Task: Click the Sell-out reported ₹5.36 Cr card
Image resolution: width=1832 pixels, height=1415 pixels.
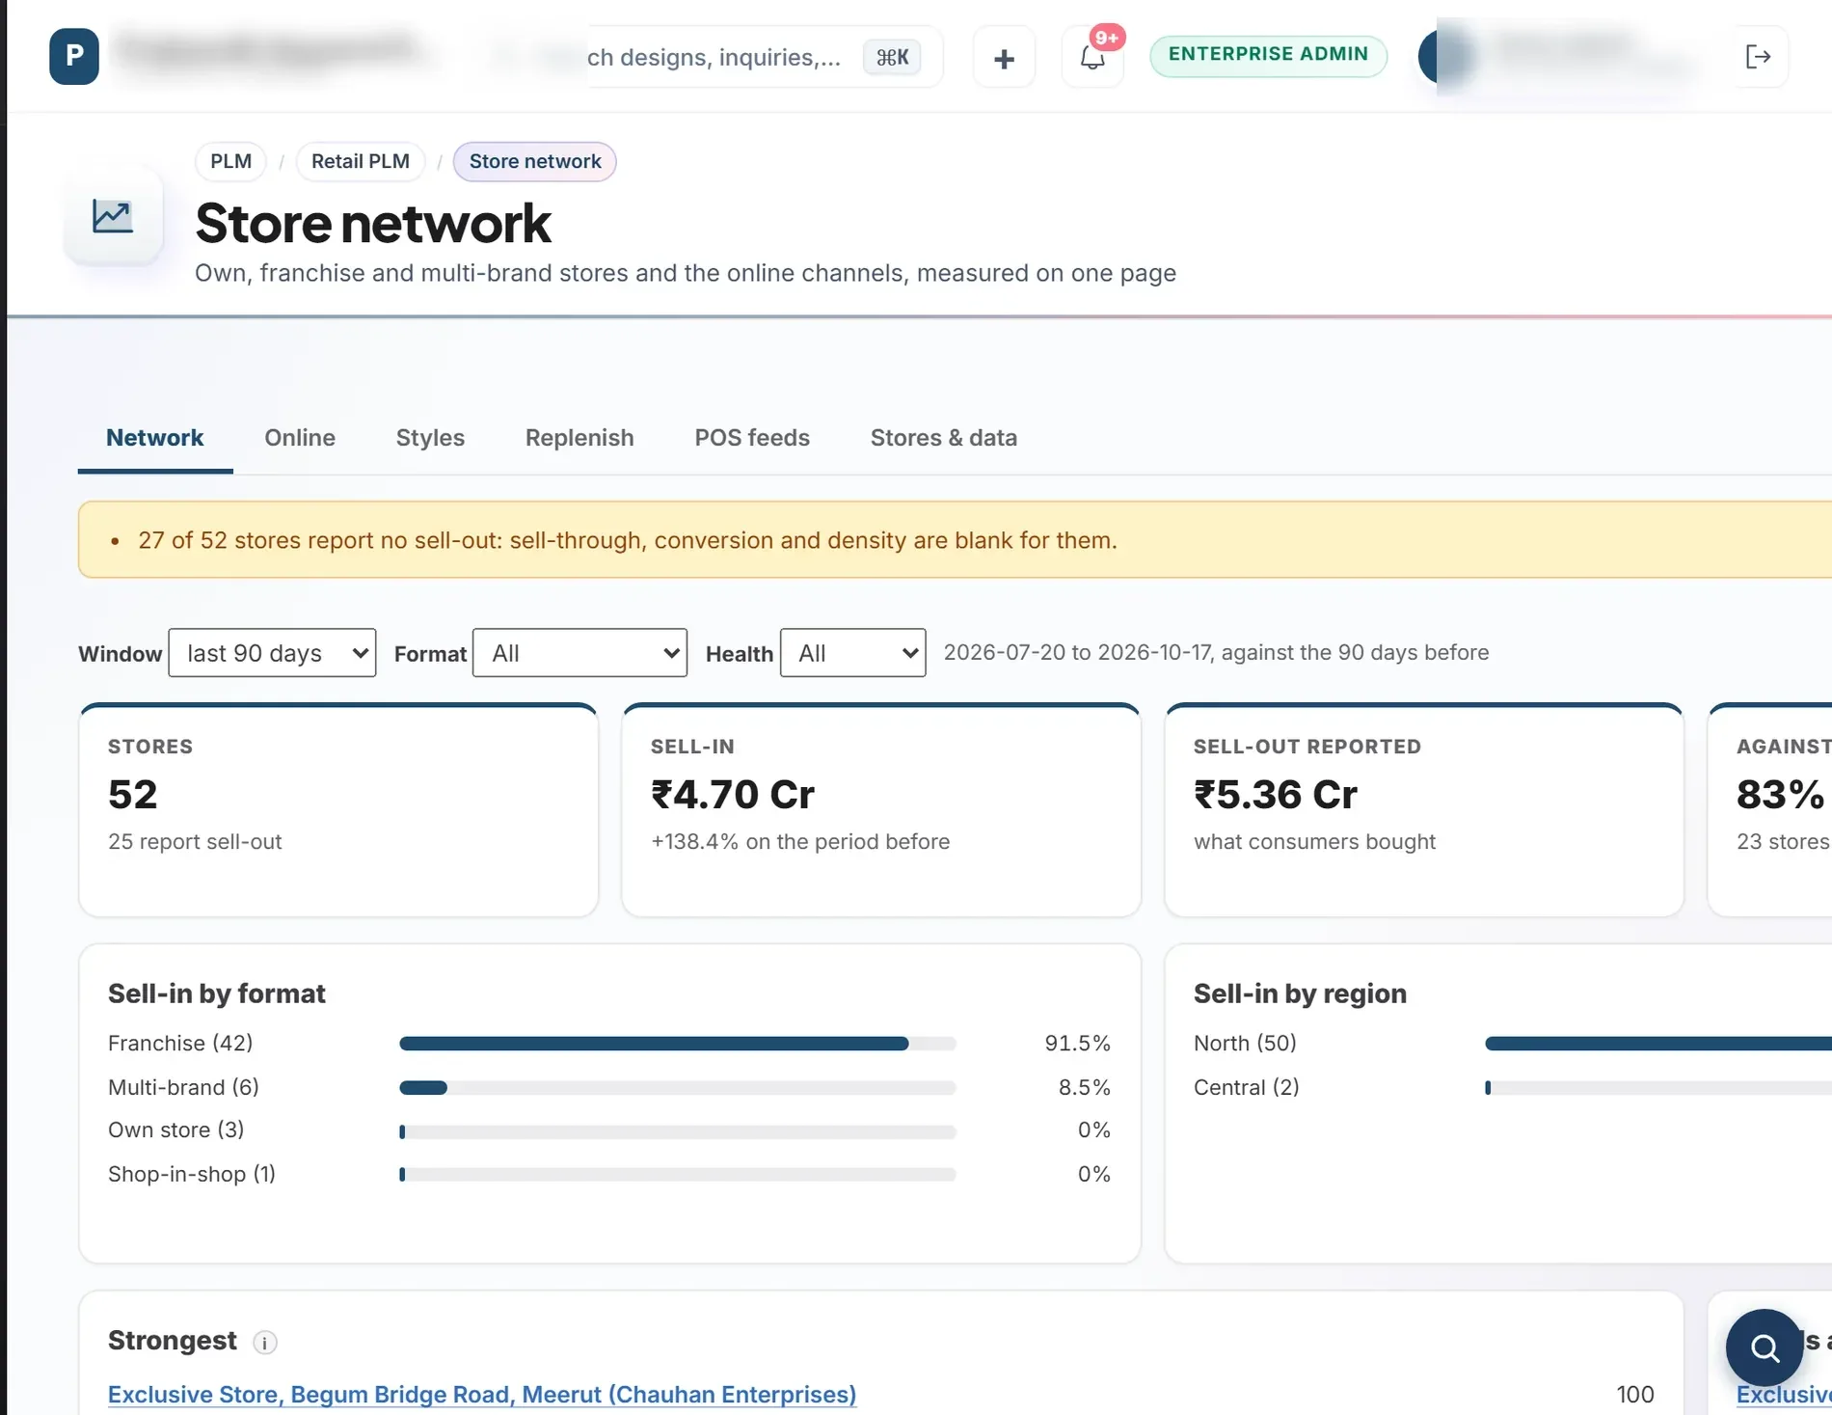Action: (x=1424, y=810)
